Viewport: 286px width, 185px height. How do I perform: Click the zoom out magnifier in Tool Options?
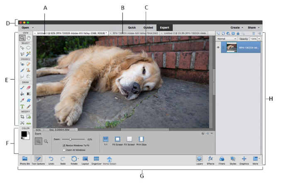click(x=46, y=141)
